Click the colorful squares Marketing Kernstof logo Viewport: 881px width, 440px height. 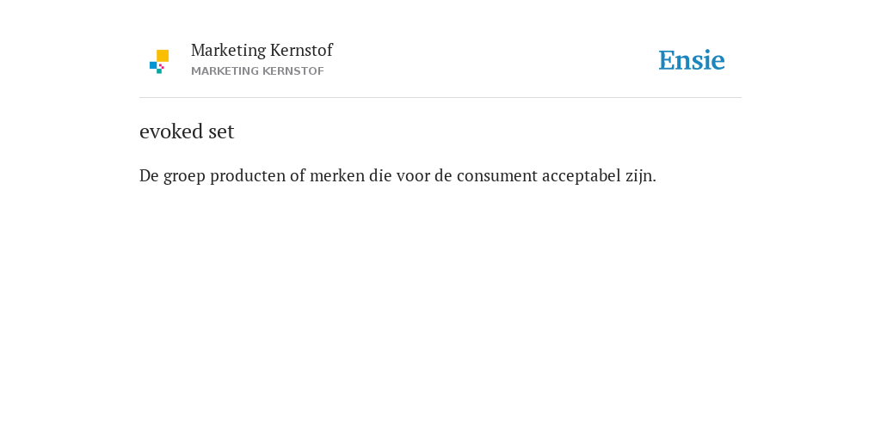pos(159,62)
